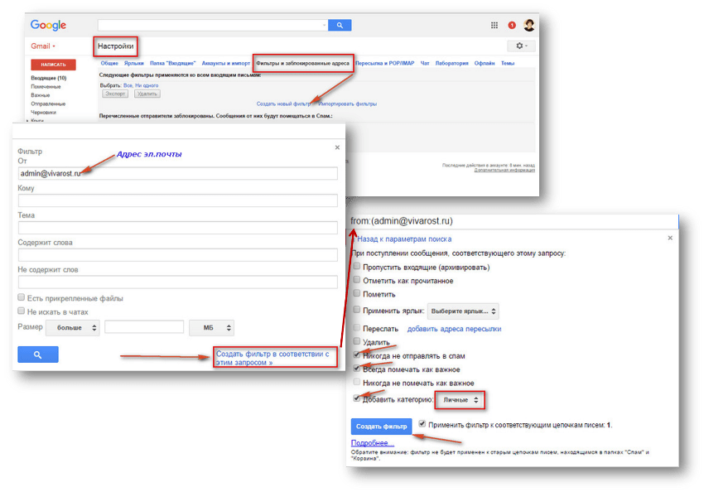Open the 'Лаборатория' settings tab
704x492 pixels.
click(x=451, y=63)
